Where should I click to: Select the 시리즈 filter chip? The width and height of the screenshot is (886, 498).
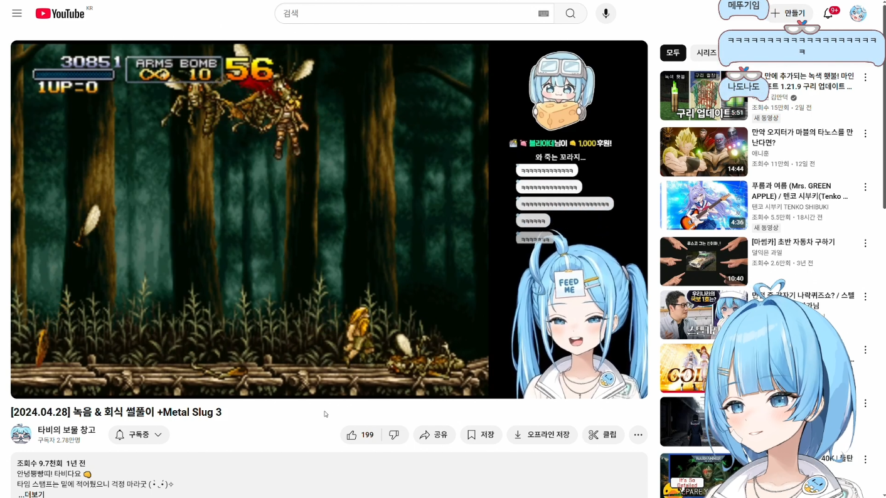(705, 53)
